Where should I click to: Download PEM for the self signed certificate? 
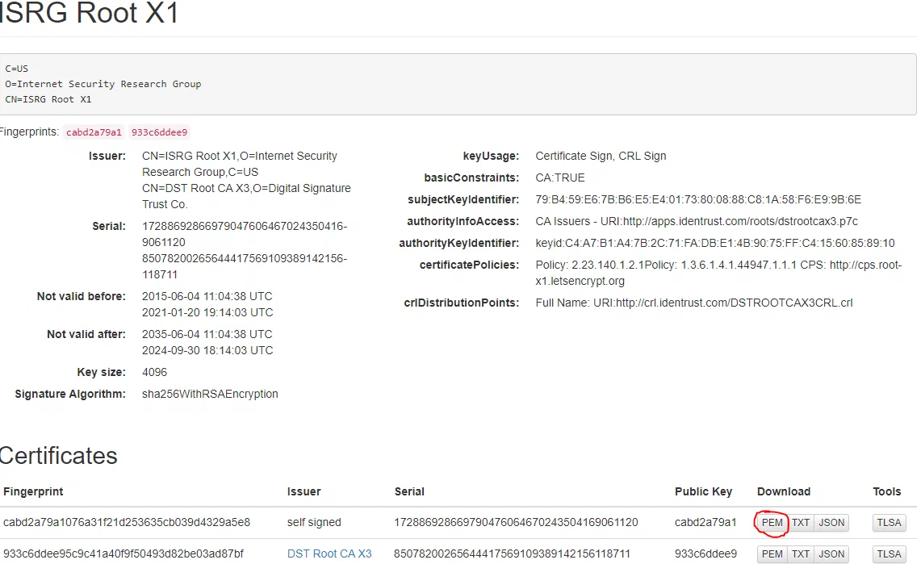772,522
